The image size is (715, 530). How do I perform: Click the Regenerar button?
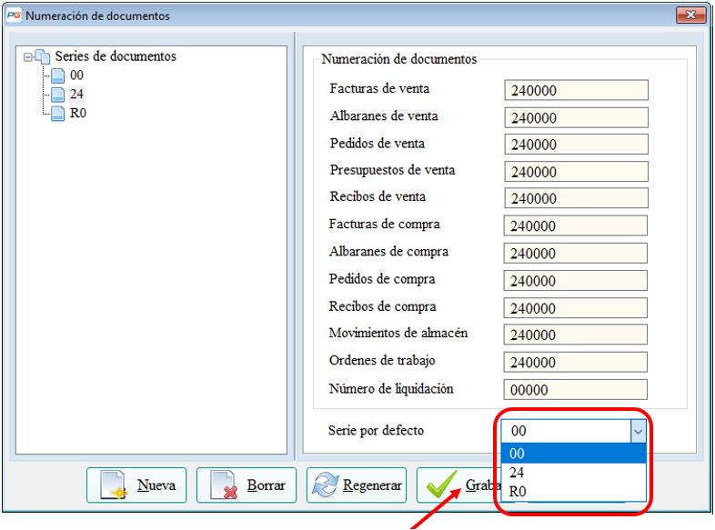356,485
